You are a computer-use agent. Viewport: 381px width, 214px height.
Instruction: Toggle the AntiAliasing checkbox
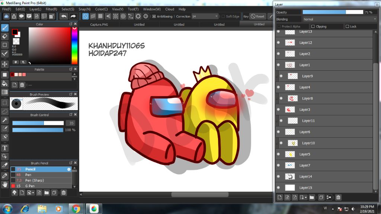click(154, 16)
